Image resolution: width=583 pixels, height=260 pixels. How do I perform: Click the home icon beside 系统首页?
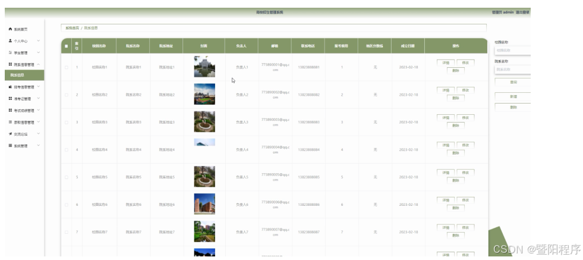(11, 29)
